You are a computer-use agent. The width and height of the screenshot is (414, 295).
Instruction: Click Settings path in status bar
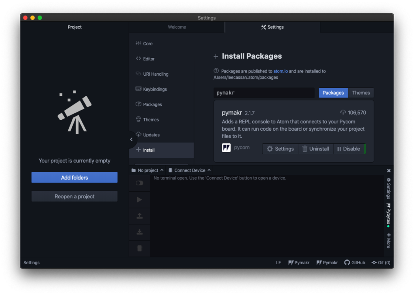click(x=32, y=263)
